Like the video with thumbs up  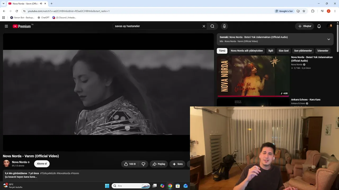[130, 164]
